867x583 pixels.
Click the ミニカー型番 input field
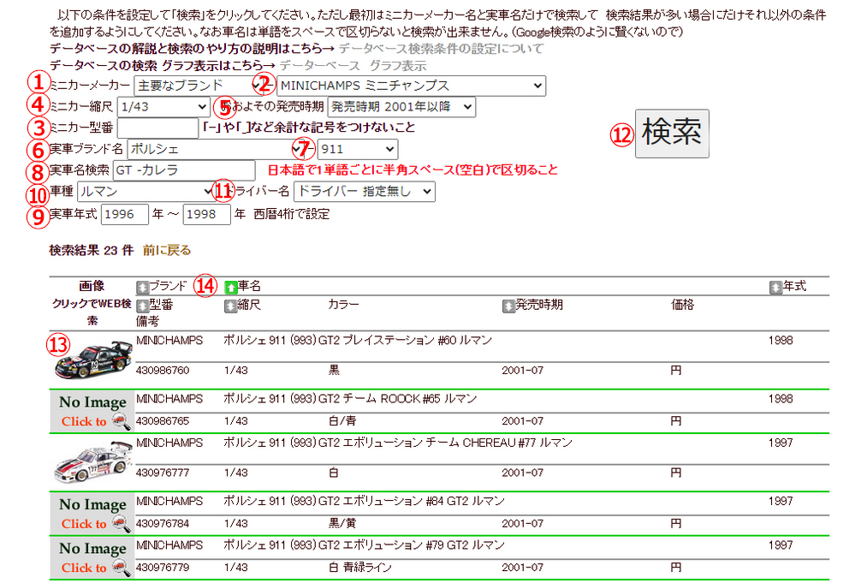pyautogui.click(x=157, y=128)
